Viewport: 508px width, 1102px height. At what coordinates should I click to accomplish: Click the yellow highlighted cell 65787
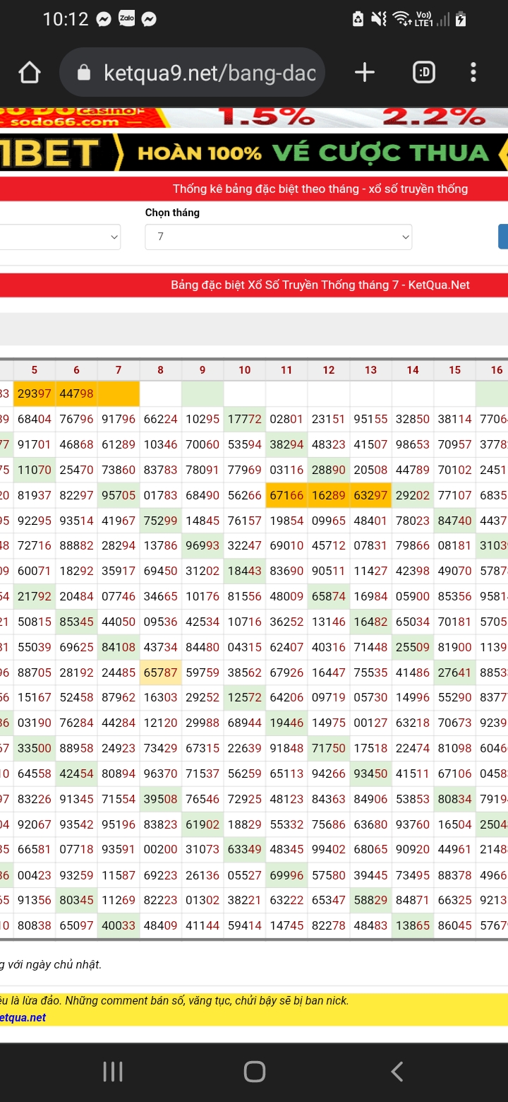tap(160, 674)
